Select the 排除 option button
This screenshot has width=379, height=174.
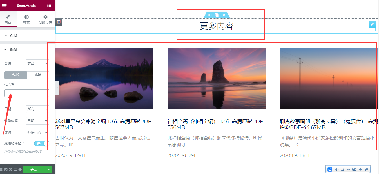[x=38, y=75]
